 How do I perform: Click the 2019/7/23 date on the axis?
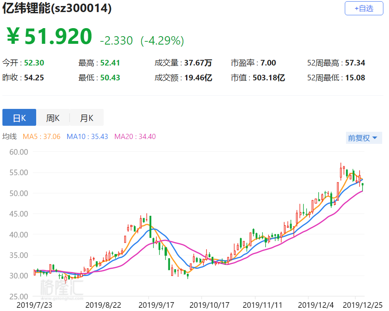point(34,305)
